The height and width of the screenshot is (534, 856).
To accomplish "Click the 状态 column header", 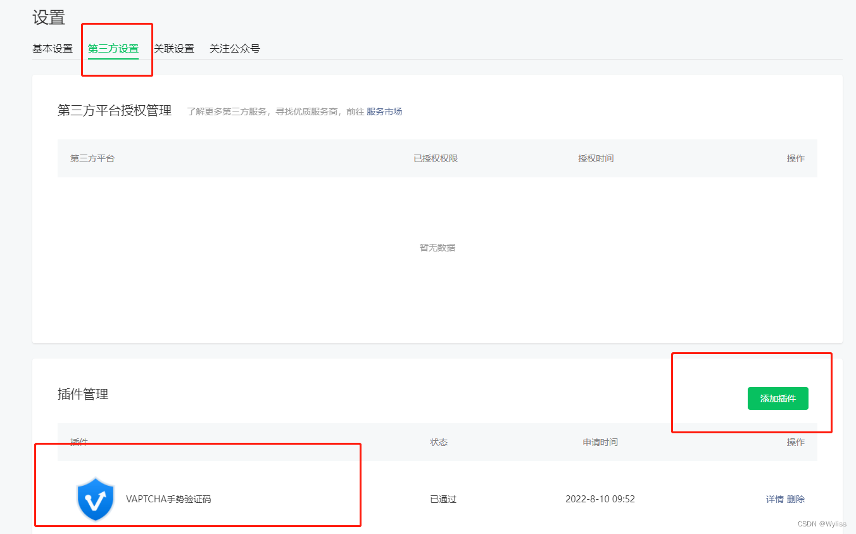I will 439,442.
